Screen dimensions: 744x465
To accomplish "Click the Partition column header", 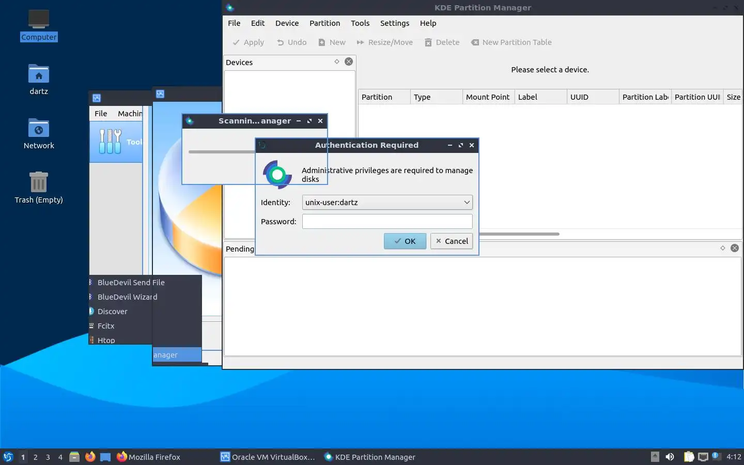I will [x=384, y=97].
